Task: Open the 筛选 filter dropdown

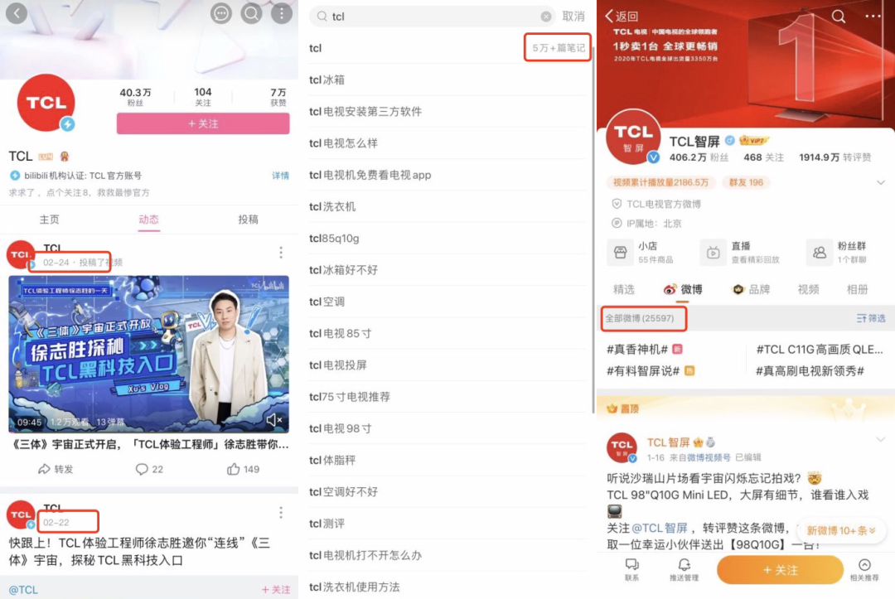Action: [871, 318]
